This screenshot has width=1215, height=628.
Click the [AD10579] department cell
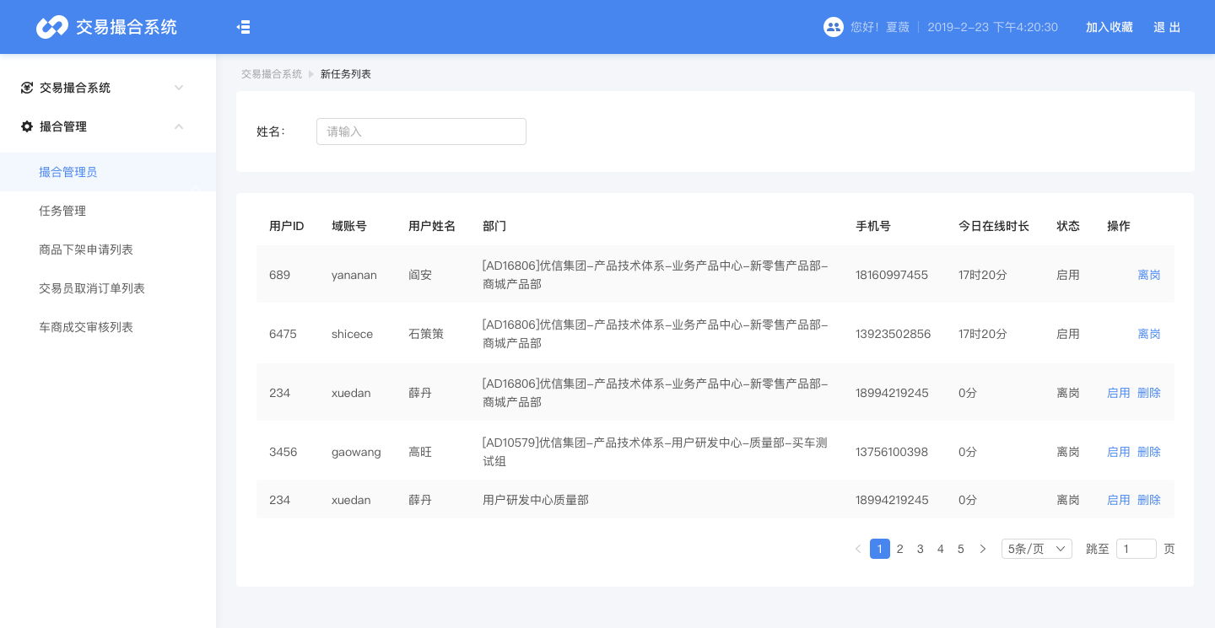tap(655, 452)
